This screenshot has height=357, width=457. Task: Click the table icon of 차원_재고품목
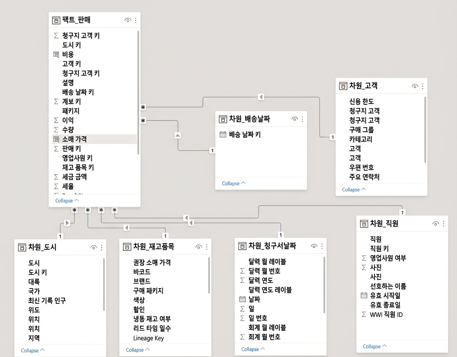127,247
